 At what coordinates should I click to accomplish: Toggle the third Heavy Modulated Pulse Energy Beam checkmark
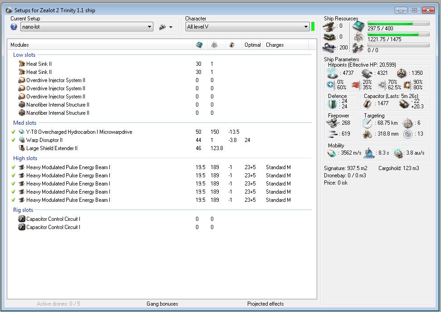13,184
